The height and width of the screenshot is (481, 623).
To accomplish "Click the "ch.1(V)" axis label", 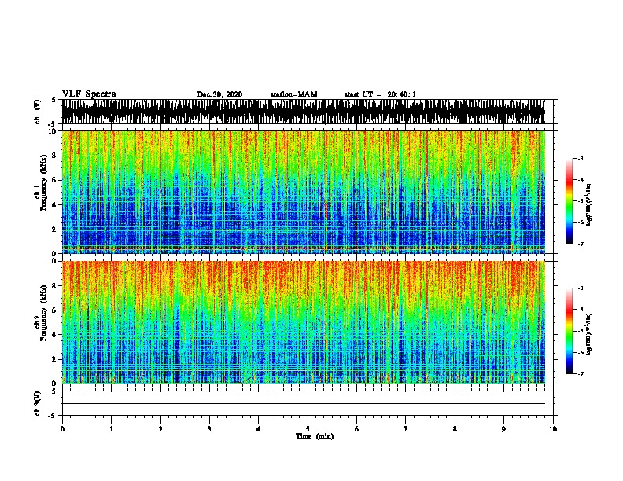I will click(x=38, y=112).
